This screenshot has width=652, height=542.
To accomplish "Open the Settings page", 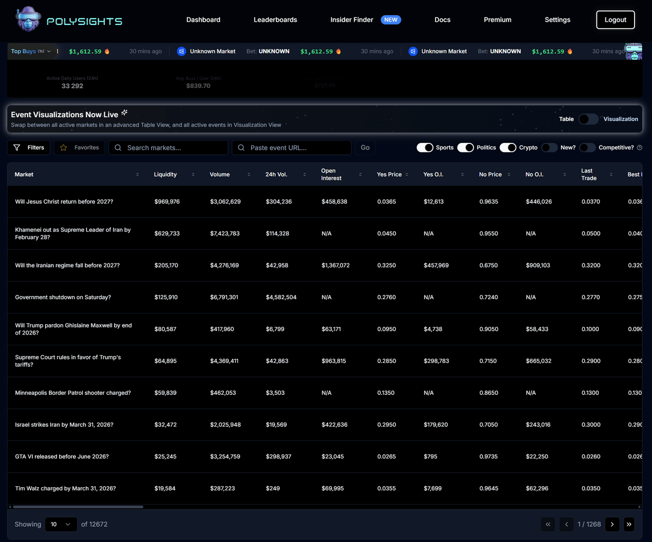I will pos(557,20).
